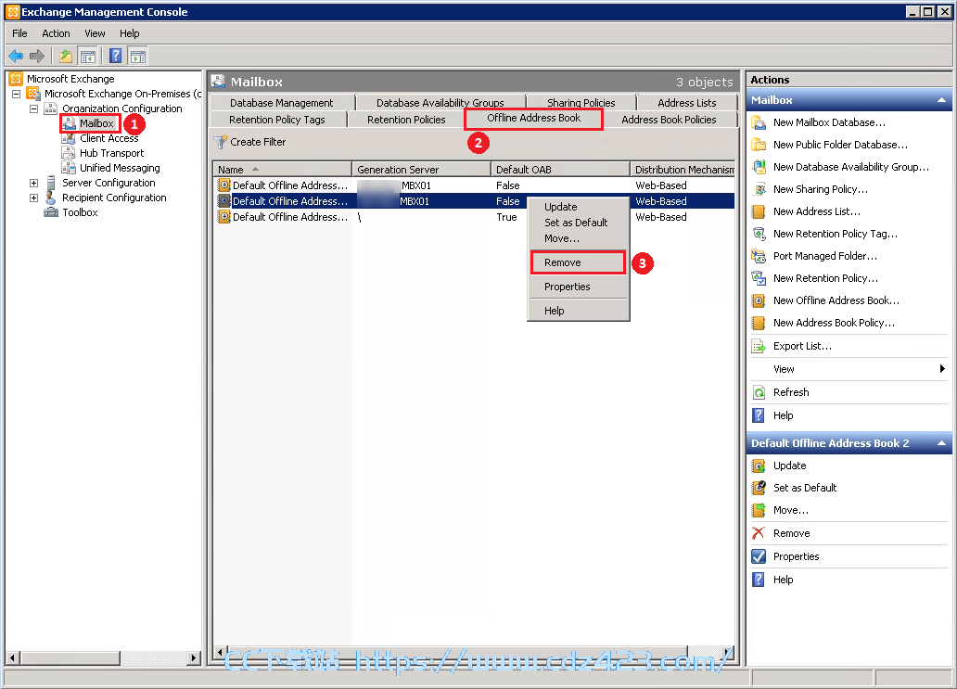The height and width of the screenshot is (689, 957).
Task: Switch to the Retention Policies tab
Action: pyautogui.click(x=406, y=120)
